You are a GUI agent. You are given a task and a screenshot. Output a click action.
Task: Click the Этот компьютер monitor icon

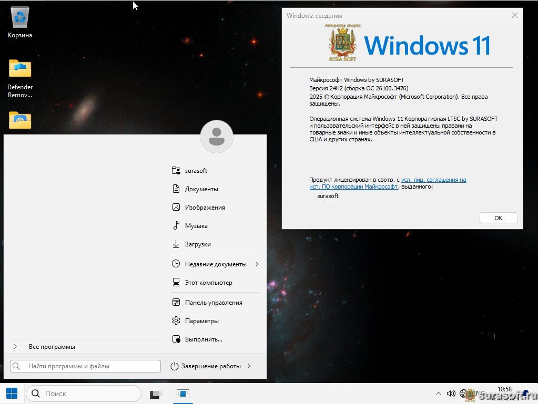point(176,282)
